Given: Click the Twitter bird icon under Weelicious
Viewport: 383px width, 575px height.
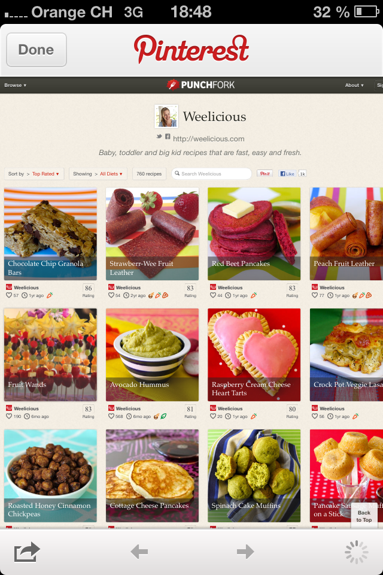Looking at the screenshot, I should pos(159,137).
